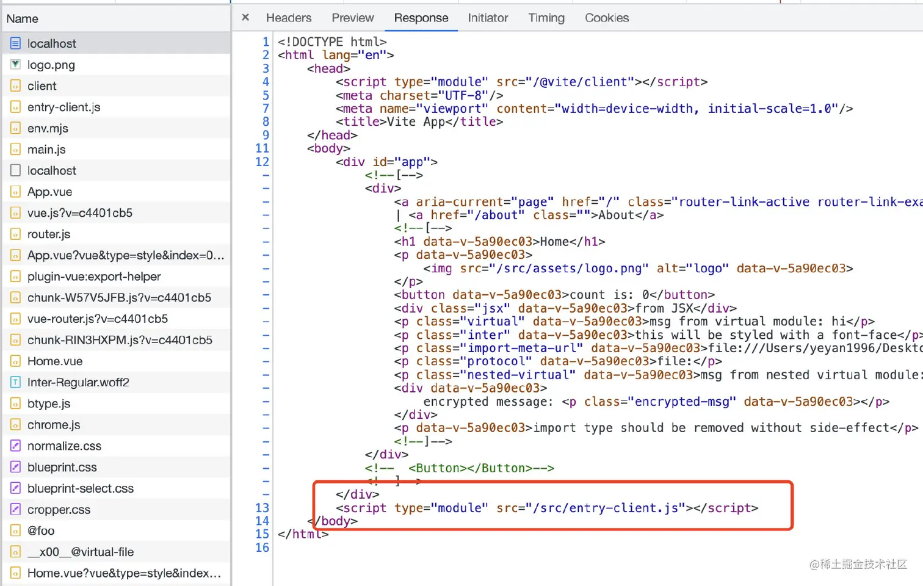
Task: Select the @foo request
Action: [x=115, y=530]
